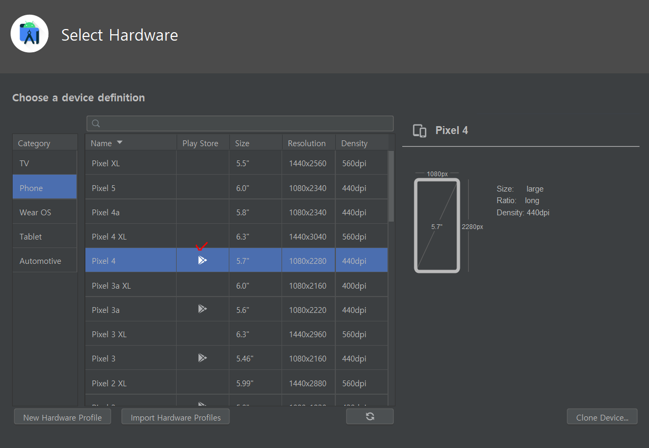The height and width of the screenshot is (448, 649).
Task: Click the device table scrollbar thumb
Action: pyautogui.click(x=391, y=186)
